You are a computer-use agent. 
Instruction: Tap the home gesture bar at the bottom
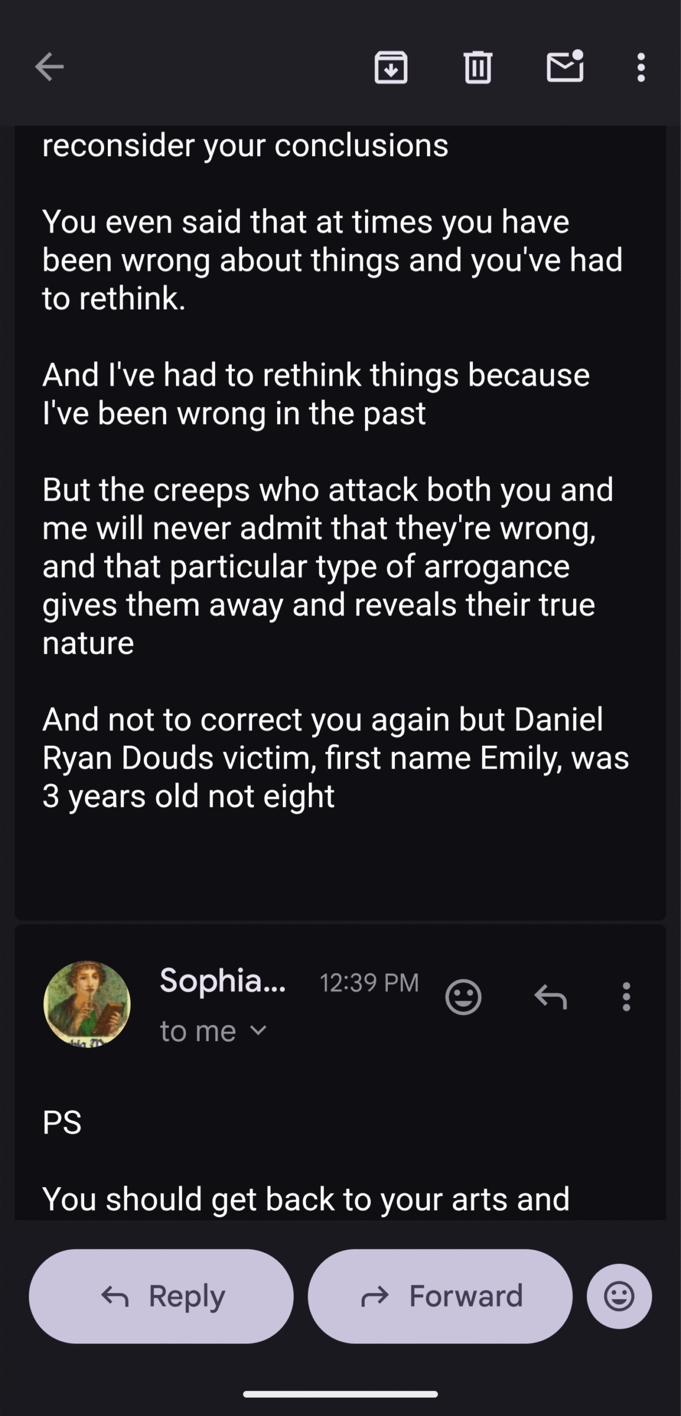pos(340,1394)
